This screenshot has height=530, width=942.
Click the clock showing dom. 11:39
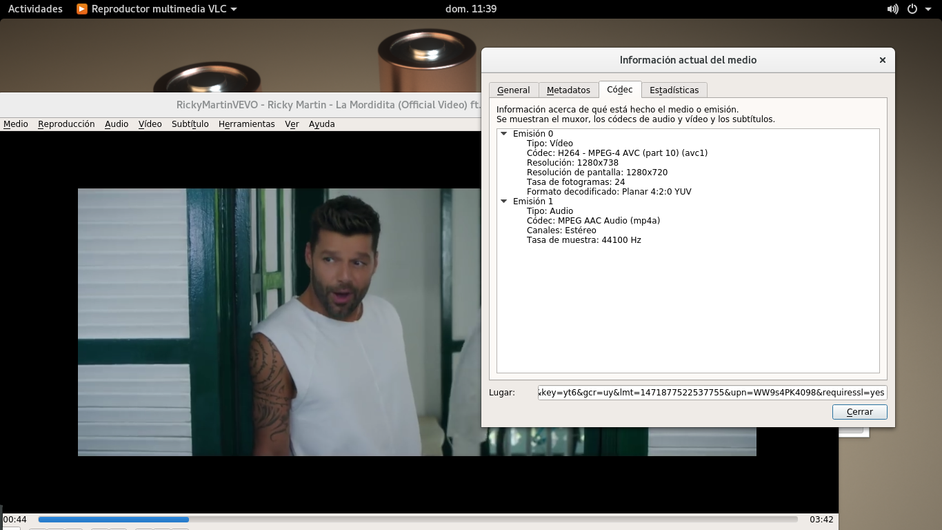[471, 9]
